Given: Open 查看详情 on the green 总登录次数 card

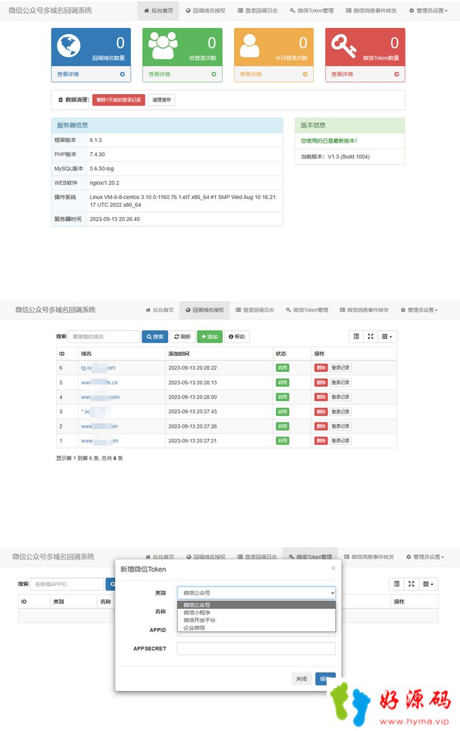Looking at the screenshot, I should tap(159, 74).
